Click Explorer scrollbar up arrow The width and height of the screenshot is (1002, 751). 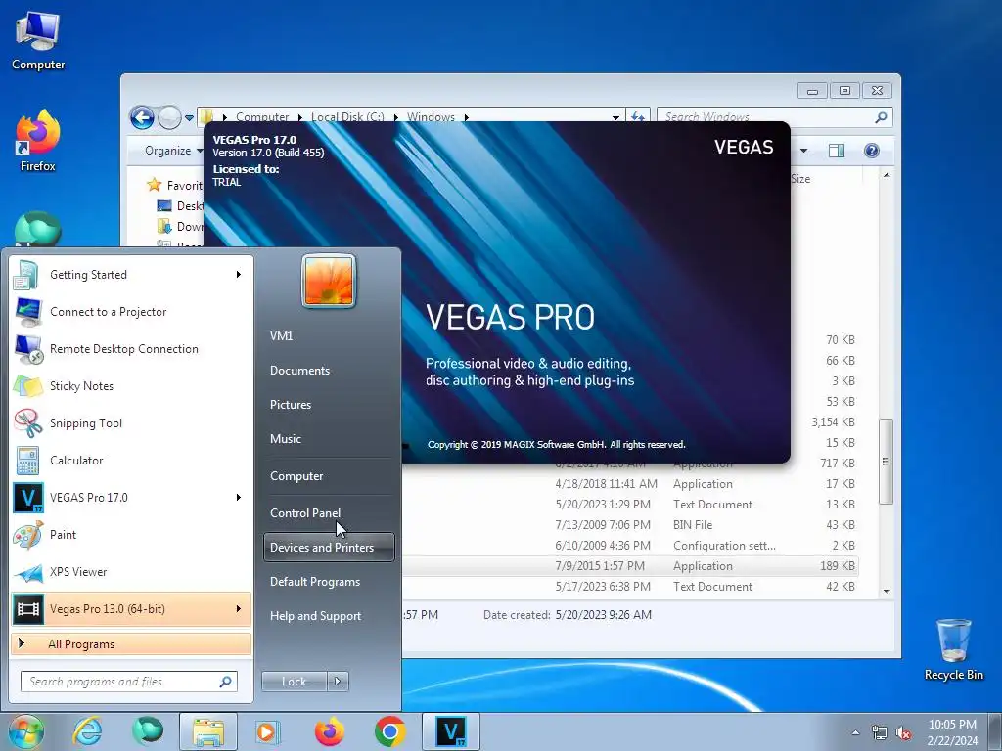click(x=887, y=175)
